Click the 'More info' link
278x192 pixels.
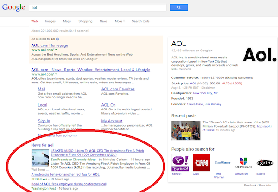[265, 185]
